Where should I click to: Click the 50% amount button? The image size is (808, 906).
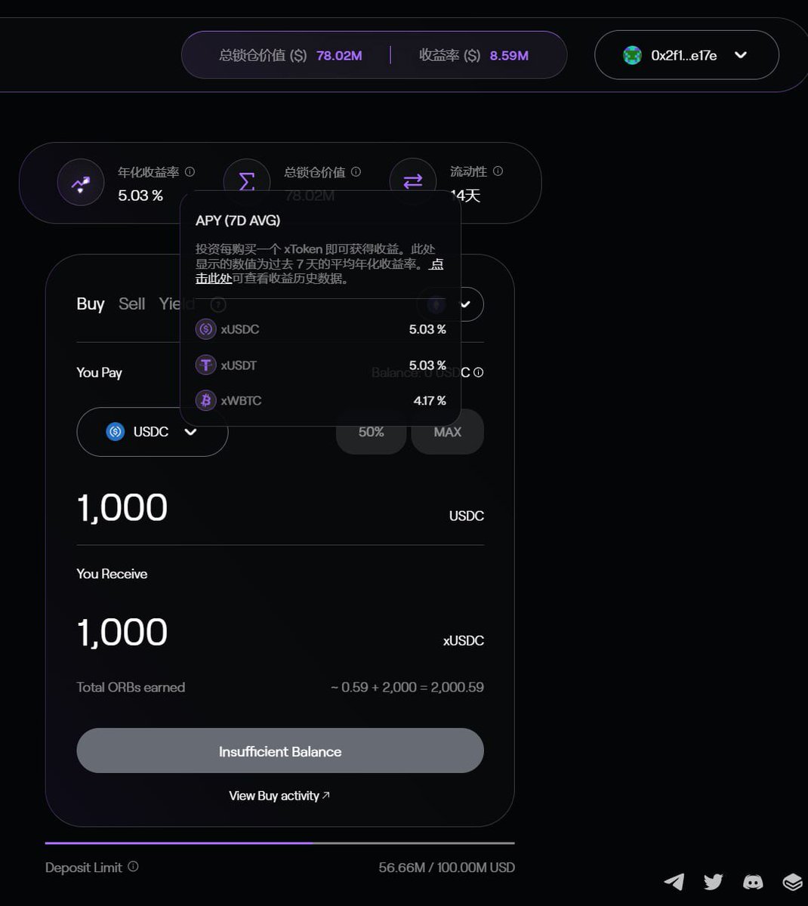(x=371, y=432)
